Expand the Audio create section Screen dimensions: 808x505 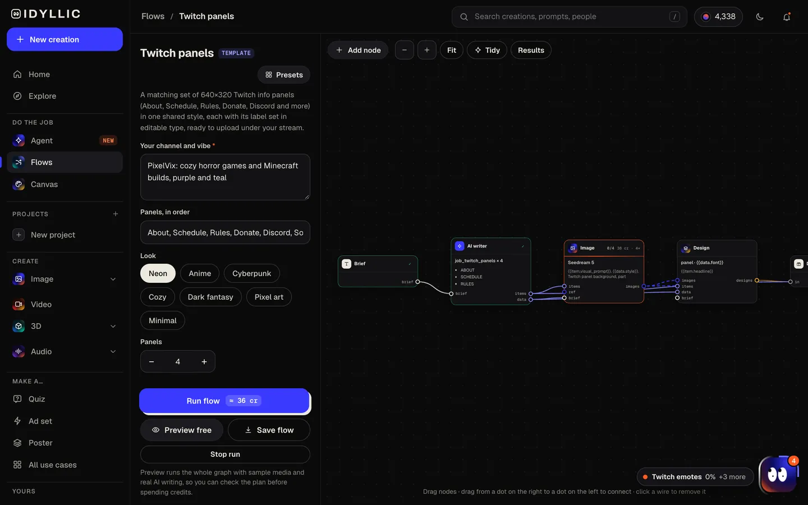pos(113,351)
